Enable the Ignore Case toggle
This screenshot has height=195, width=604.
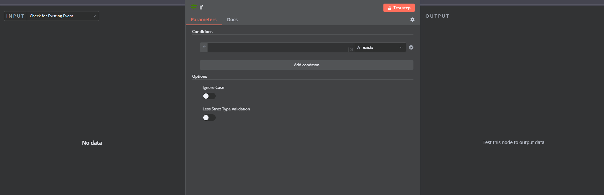(209, 96)
